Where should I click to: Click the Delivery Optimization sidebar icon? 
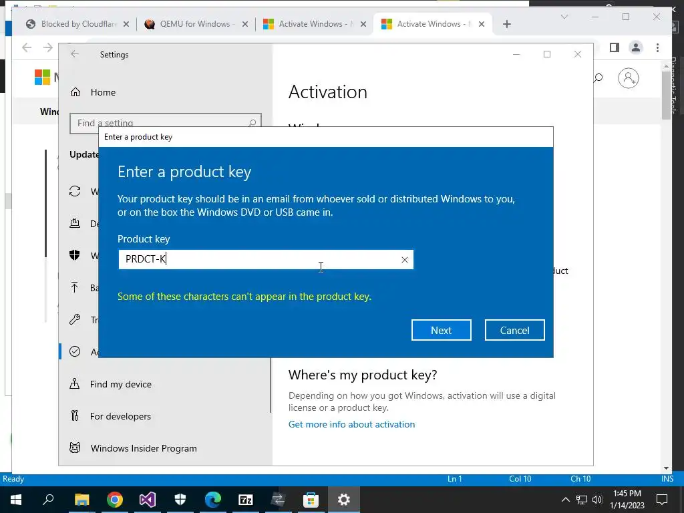pyautogui.click(x=75, y=223)
